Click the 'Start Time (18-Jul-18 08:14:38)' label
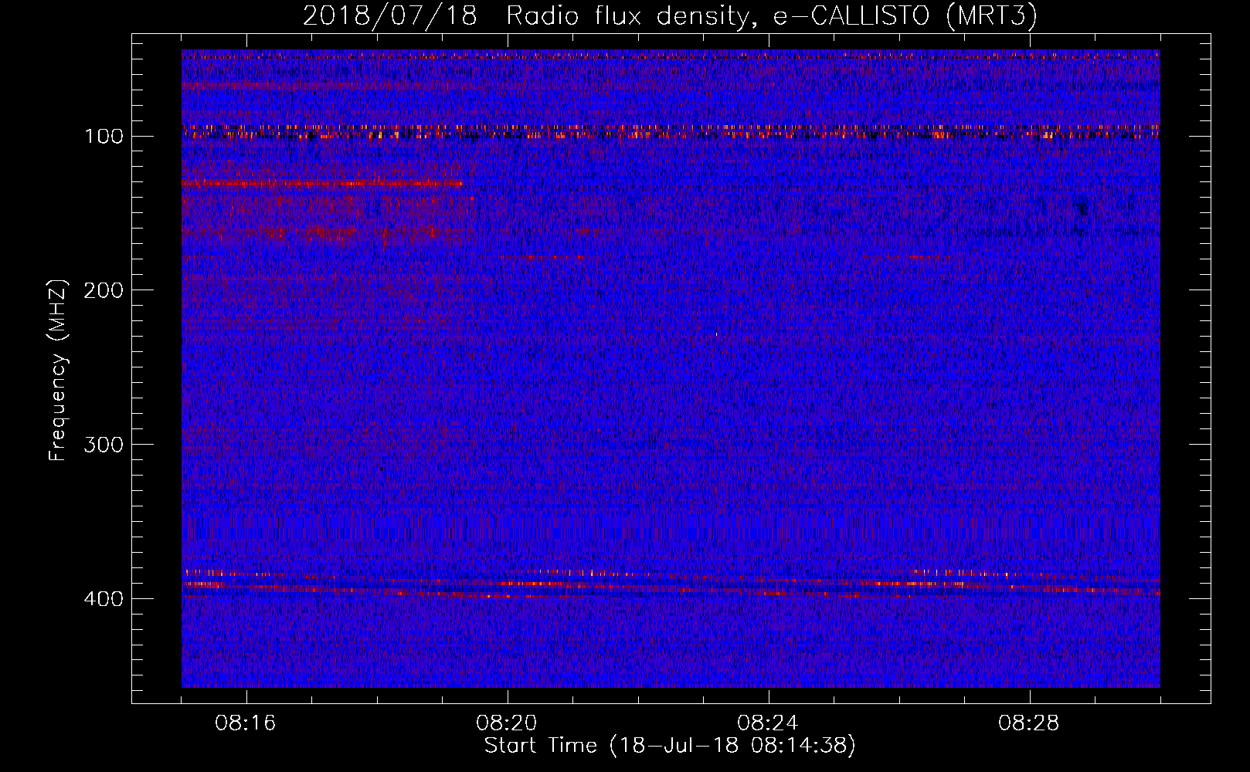 pyautogui.click(x=670, y=746)
